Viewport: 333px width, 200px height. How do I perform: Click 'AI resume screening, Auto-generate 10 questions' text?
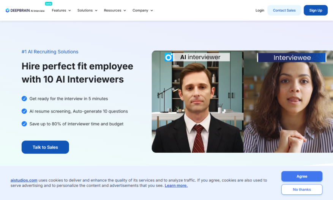tap(79, 111)
